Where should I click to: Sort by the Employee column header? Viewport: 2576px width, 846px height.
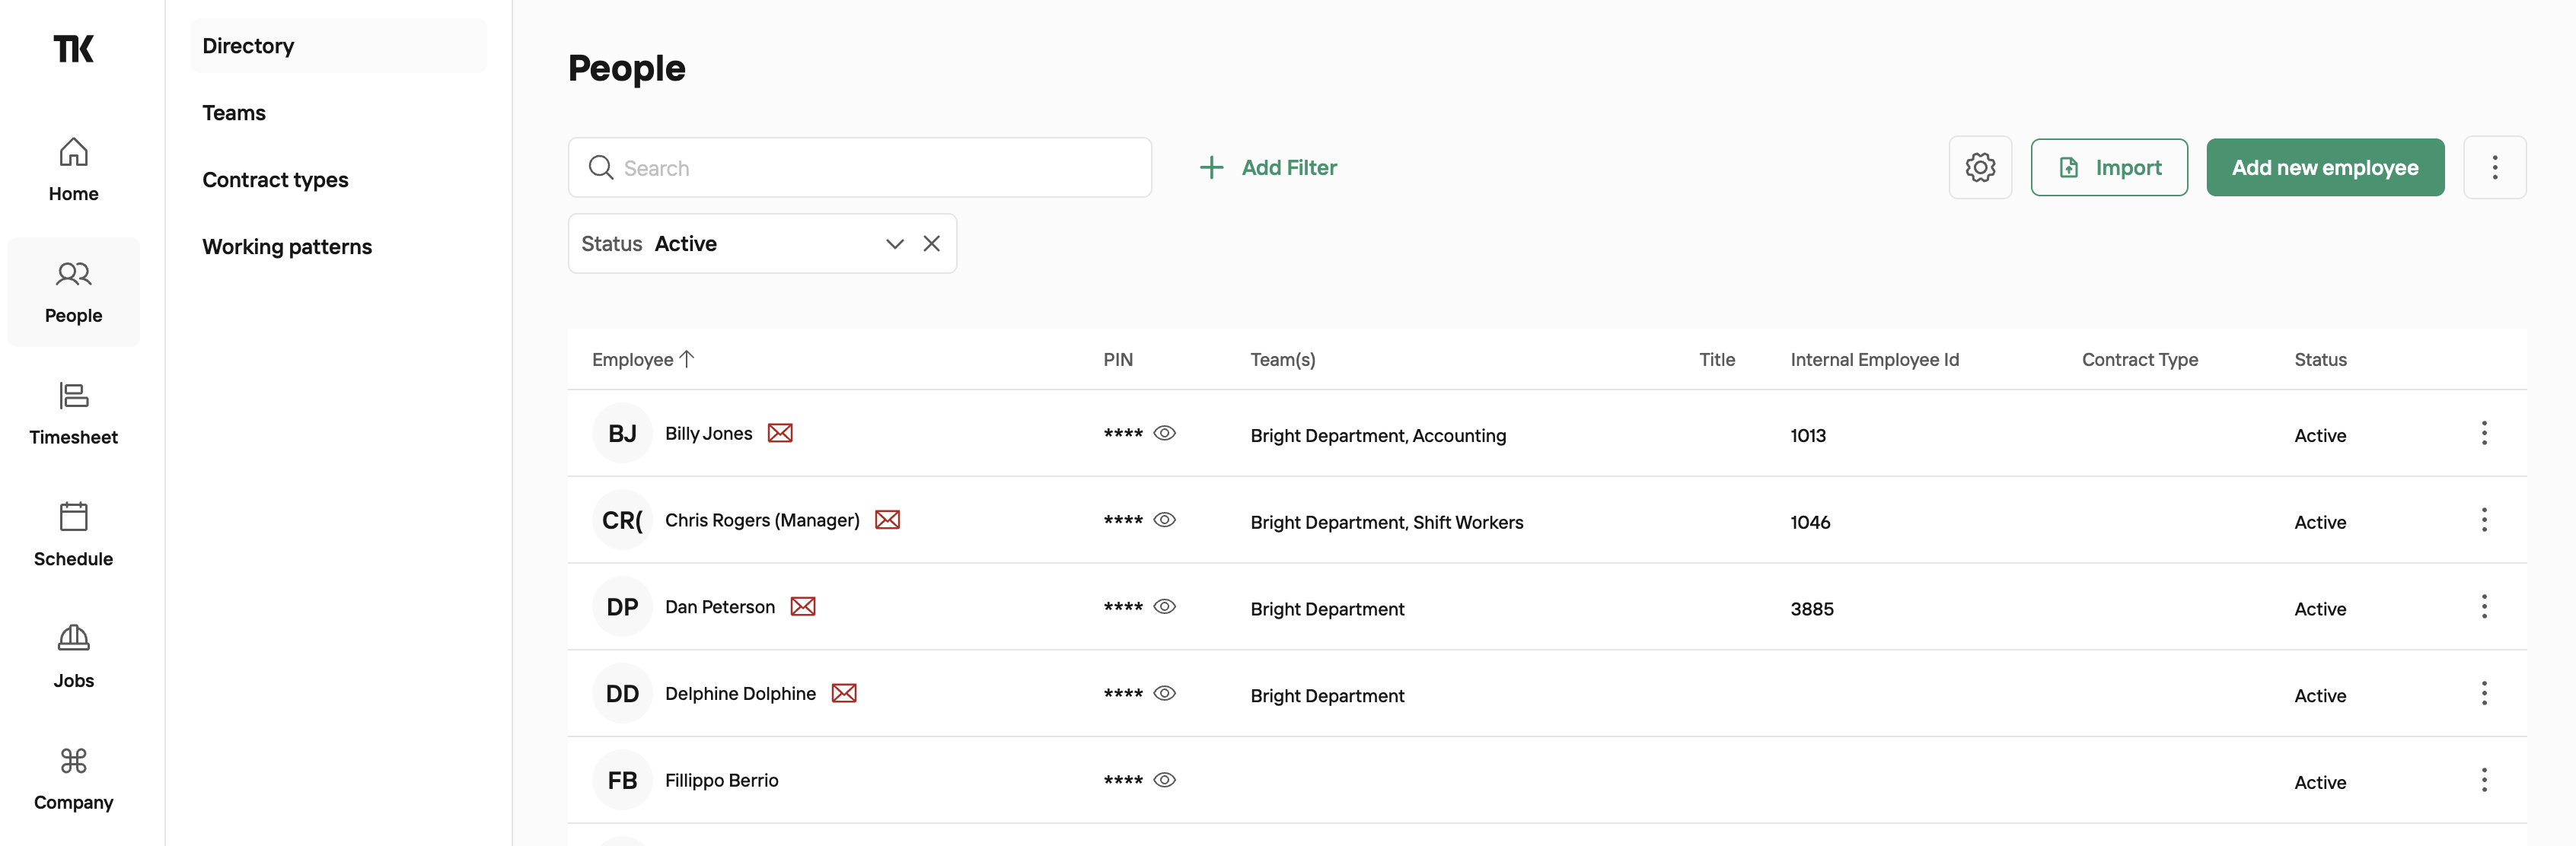tap(642, 359)
